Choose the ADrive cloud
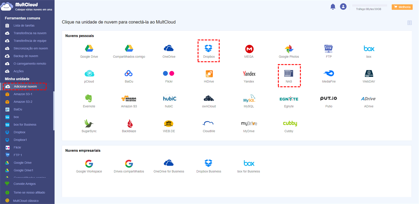This screenshot has height=204, width=419. (x=369, y=99)
